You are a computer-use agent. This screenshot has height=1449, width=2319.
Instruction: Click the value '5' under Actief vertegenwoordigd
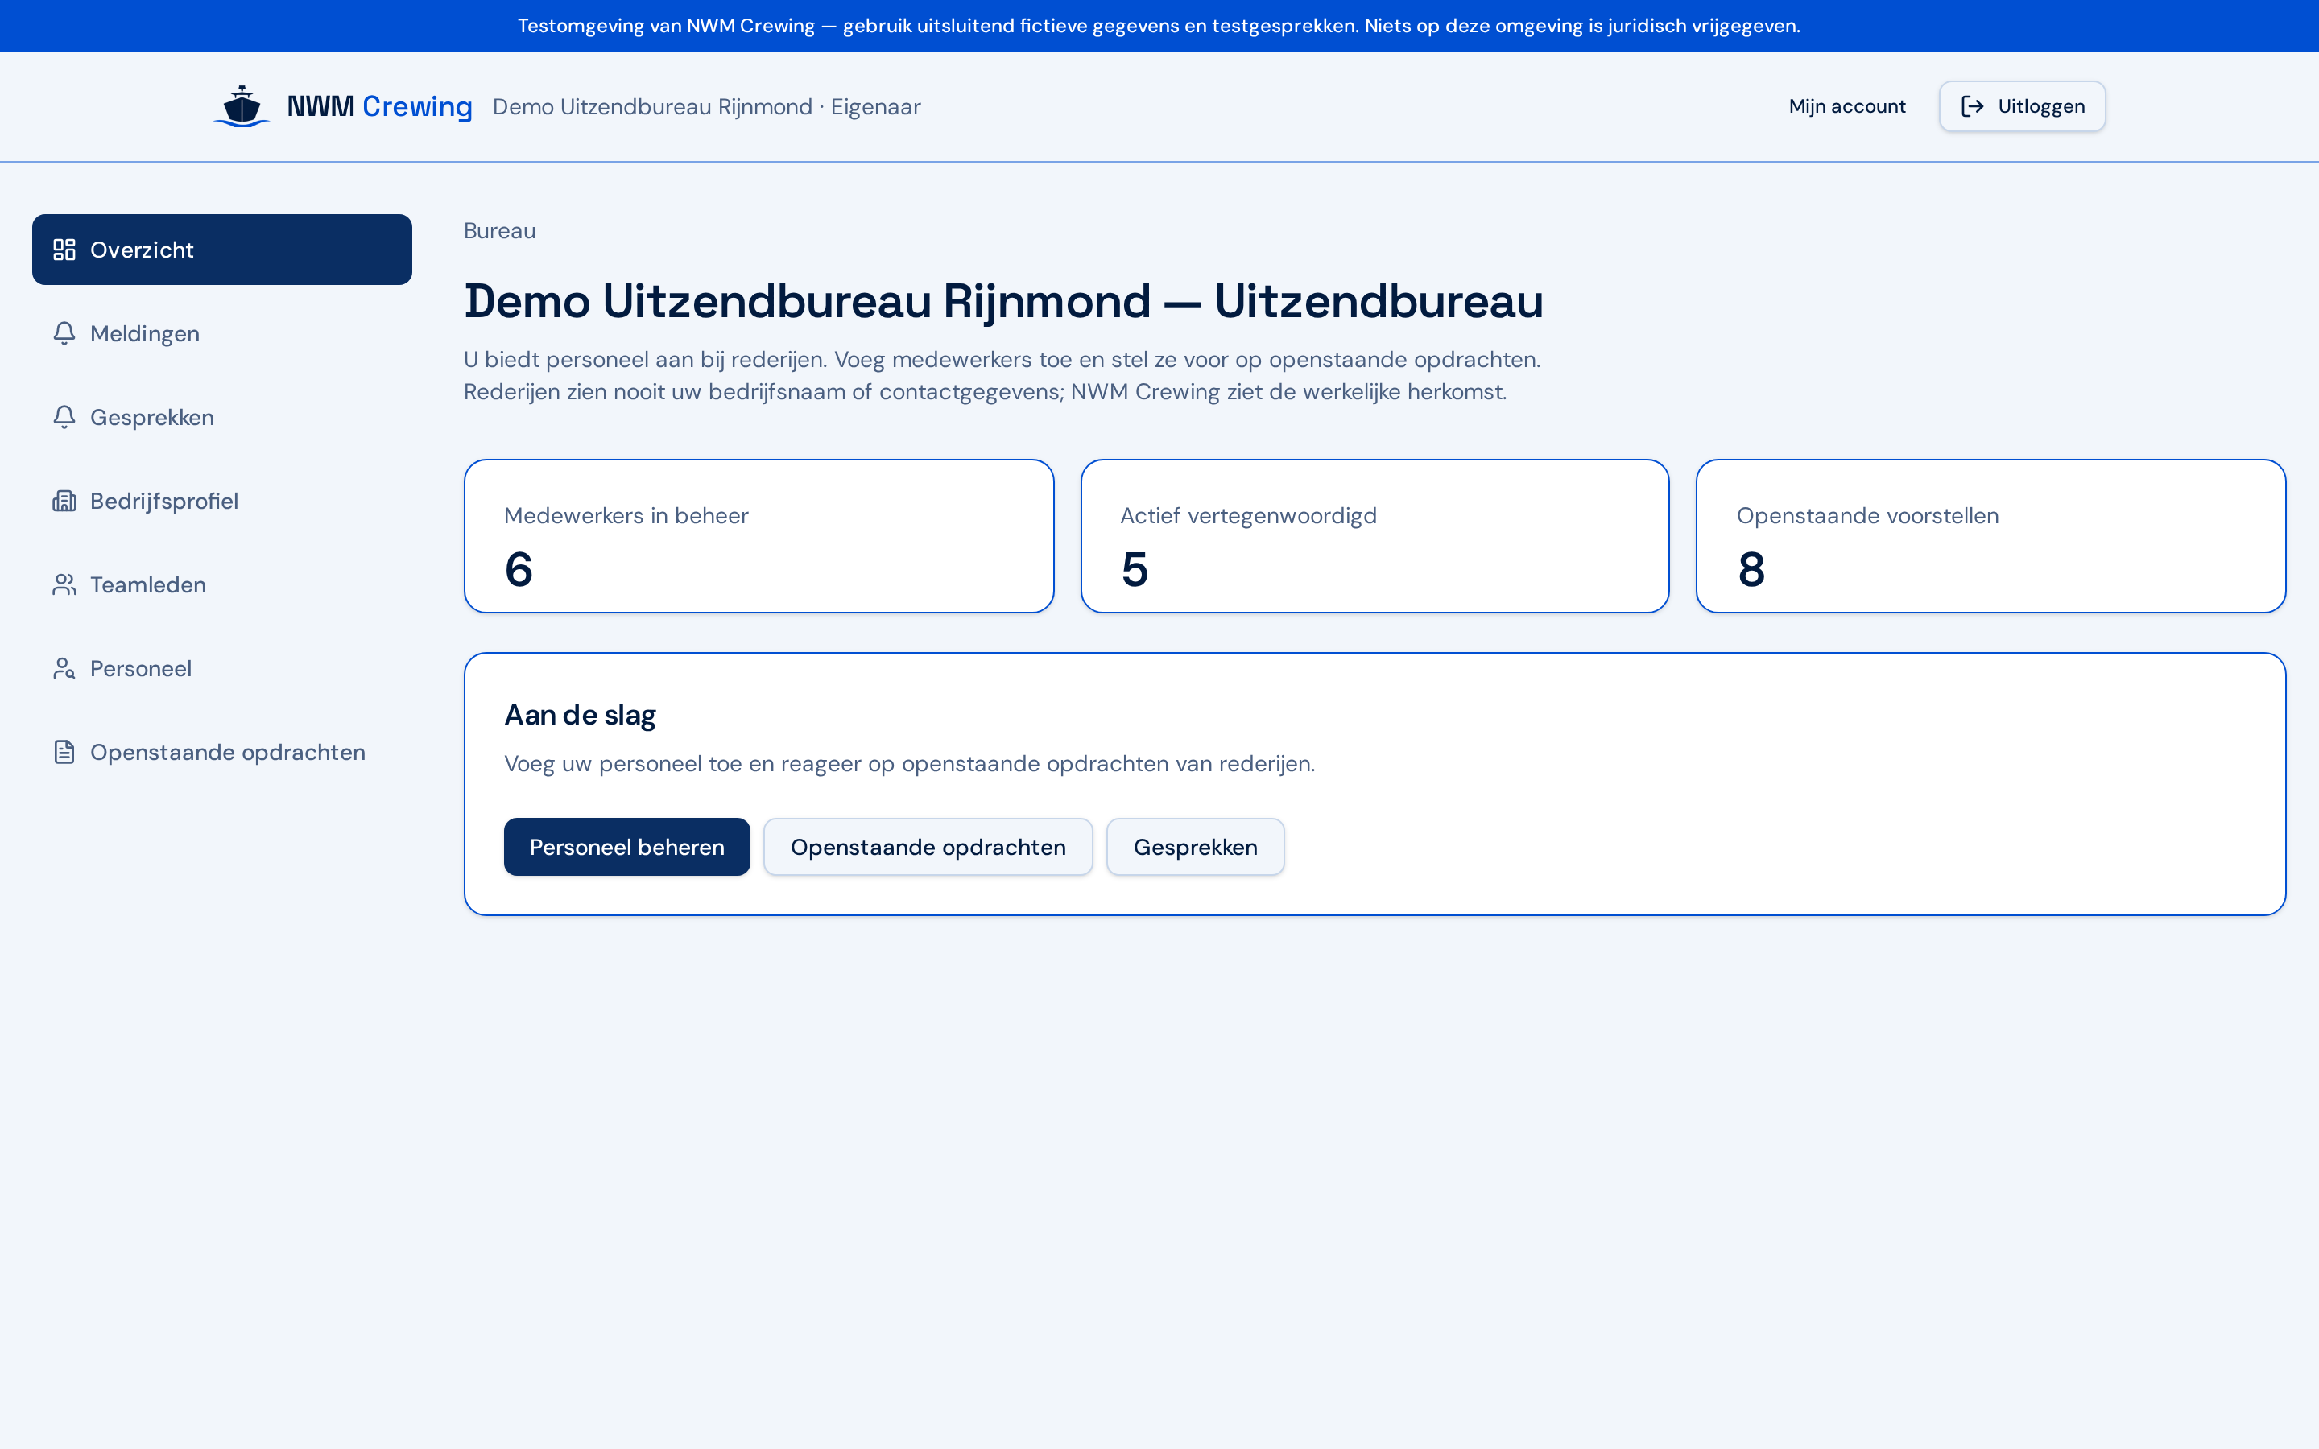pos(1135,569)
